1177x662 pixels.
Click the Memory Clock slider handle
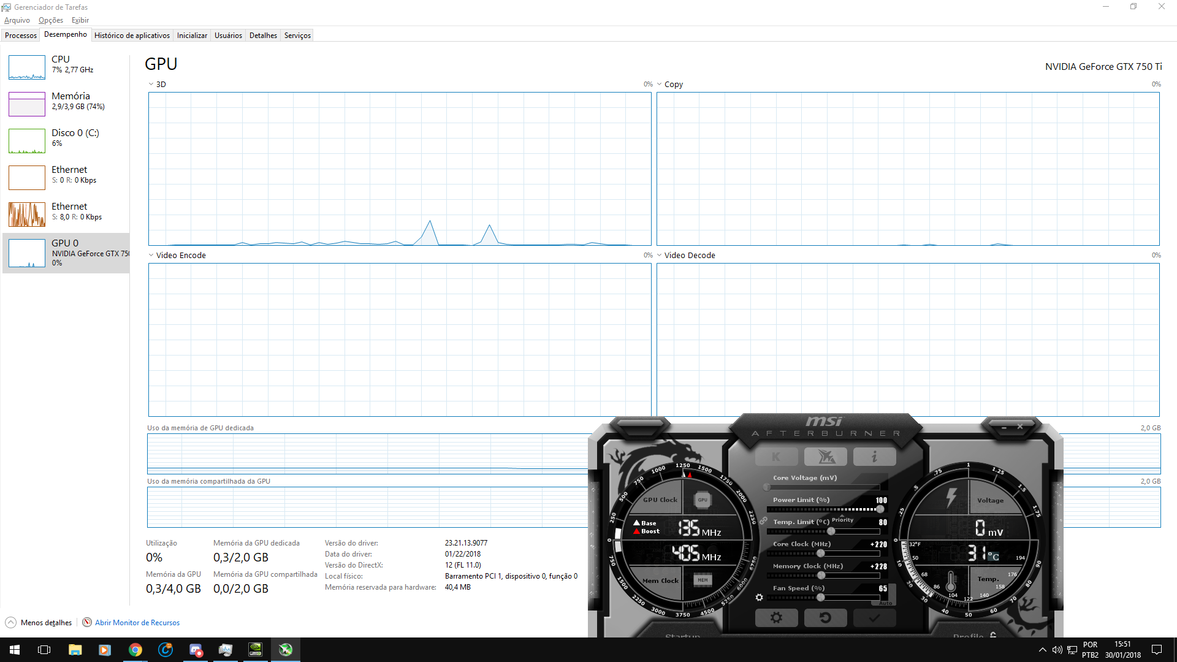(821, 576)
